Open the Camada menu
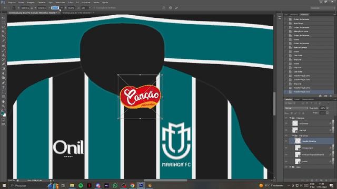Screen dimensions: 337x189 tap(42, 2)
